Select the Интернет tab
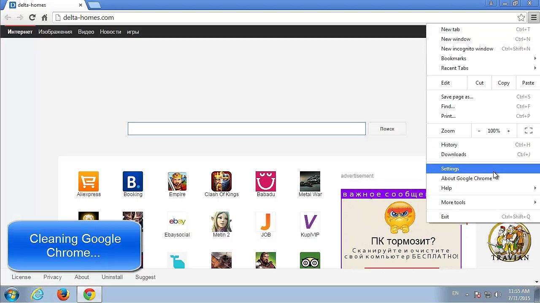Screen dimensions: 540x303 coord(20,32)
